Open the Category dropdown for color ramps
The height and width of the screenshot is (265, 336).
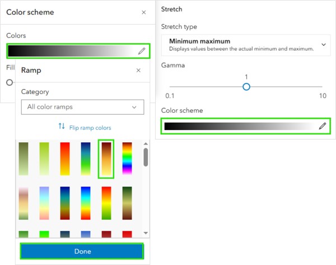coord(82,107)
